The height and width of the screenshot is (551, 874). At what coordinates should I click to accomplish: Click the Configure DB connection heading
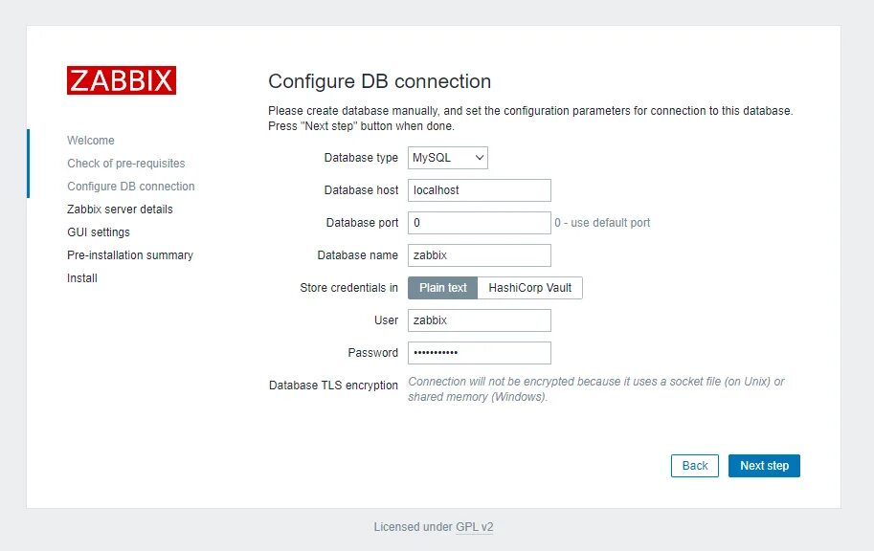[380, 81]
